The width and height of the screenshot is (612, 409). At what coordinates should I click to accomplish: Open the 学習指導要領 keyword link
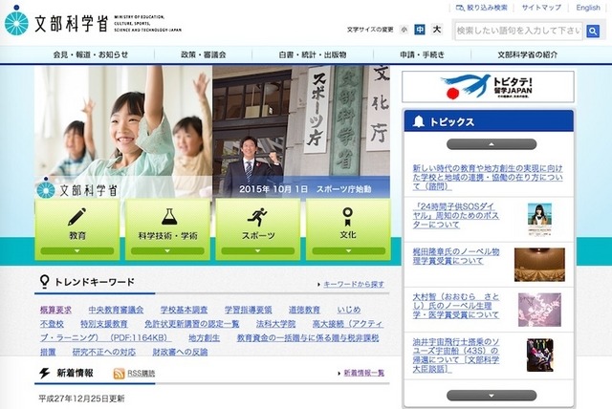tap(248, 310)
